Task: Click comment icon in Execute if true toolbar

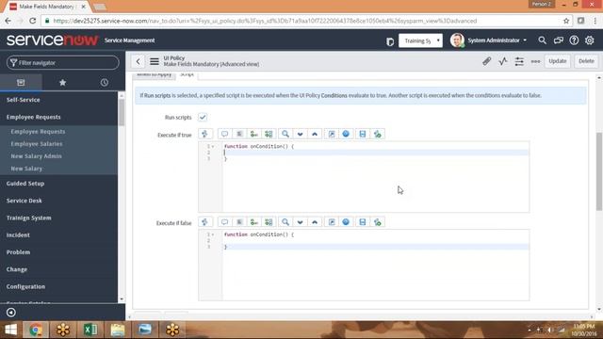Action: [224, 134]
